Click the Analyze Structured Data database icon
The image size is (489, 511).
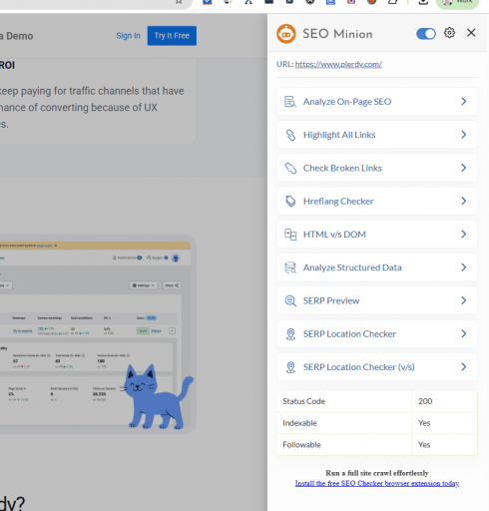290,267
